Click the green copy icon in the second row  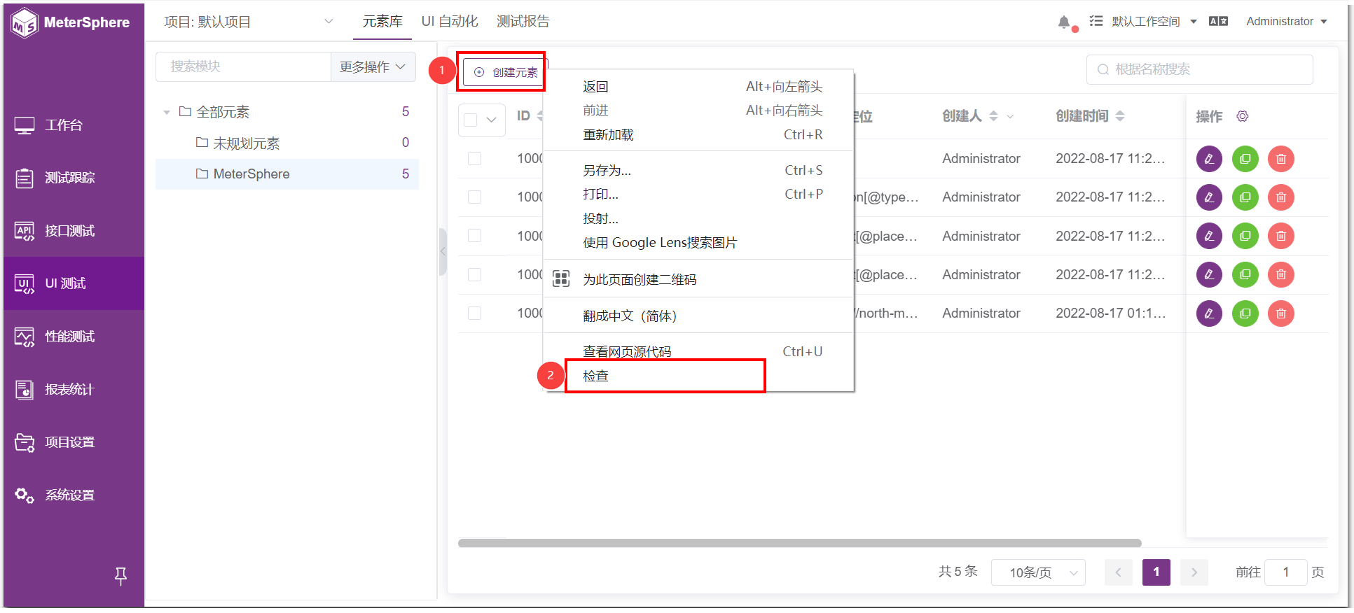coord(1245,197)
